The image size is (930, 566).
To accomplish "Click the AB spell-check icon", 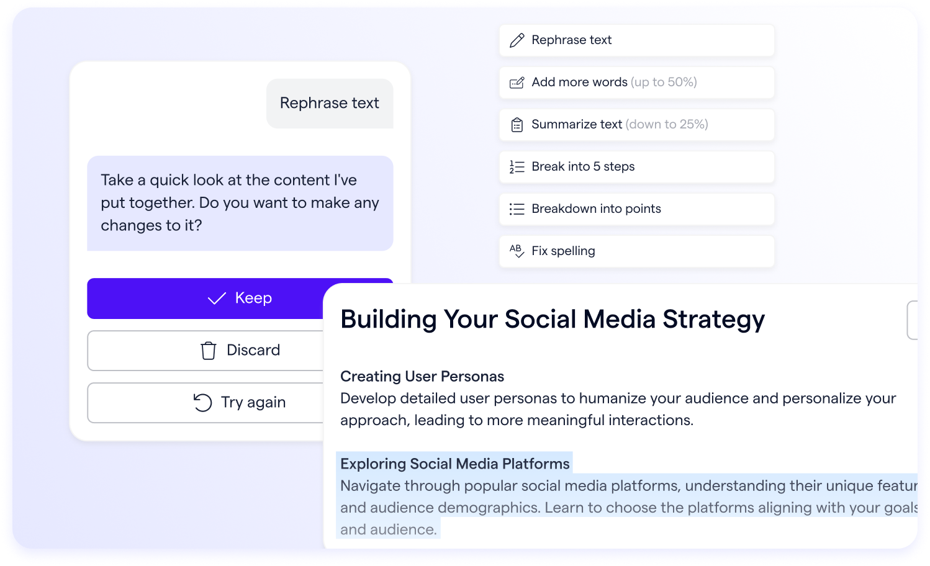I will tap(517, 251).
